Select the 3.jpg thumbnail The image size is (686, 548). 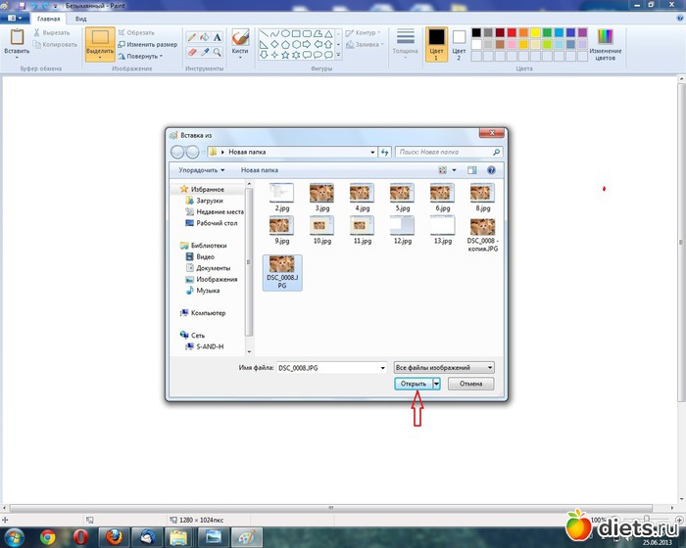321,196
